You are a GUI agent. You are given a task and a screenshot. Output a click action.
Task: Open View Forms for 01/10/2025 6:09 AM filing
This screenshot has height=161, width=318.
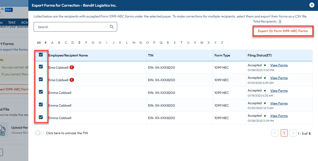coord(279,78)
